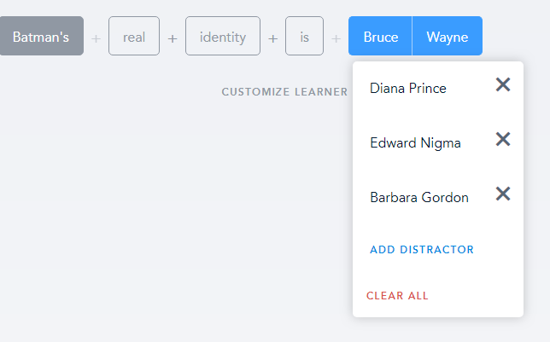The image size is (550, 342).
Task: Edit the Diana Prince distractor text
Action: tap(408, 88)
